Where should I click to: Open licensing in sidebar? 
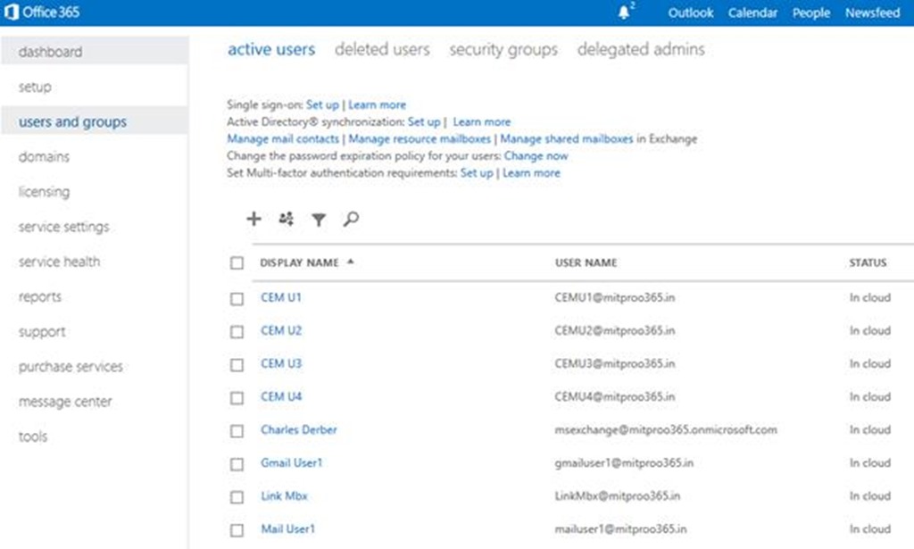point(44,192)
